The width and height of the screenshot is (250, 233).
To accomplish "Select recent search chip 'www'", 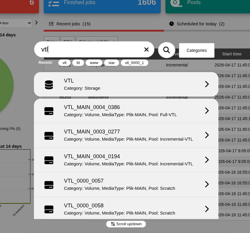I will coord(94,63).
